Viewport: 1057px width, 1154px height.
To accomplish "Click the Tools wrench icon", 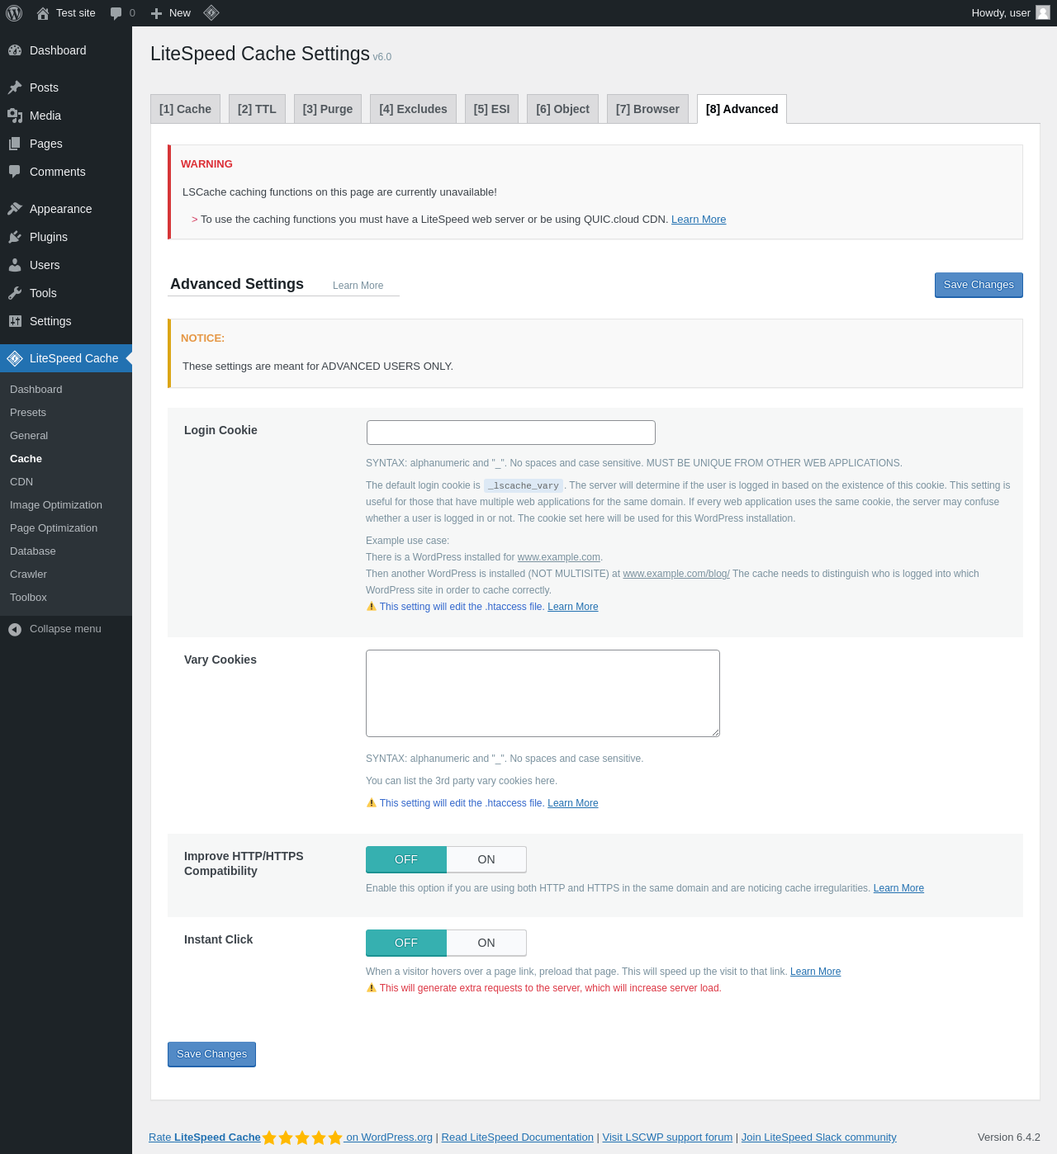I will click(15, 293).
